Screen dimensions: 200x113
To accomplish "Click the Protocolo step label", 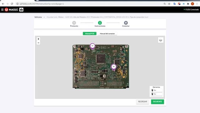I will (74, 26).
